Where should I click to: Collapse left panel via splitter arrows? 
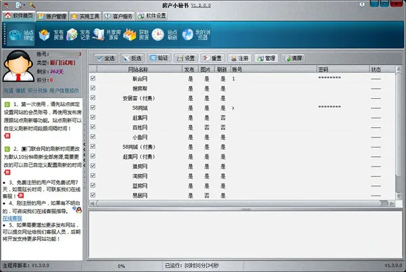point(85,155)
